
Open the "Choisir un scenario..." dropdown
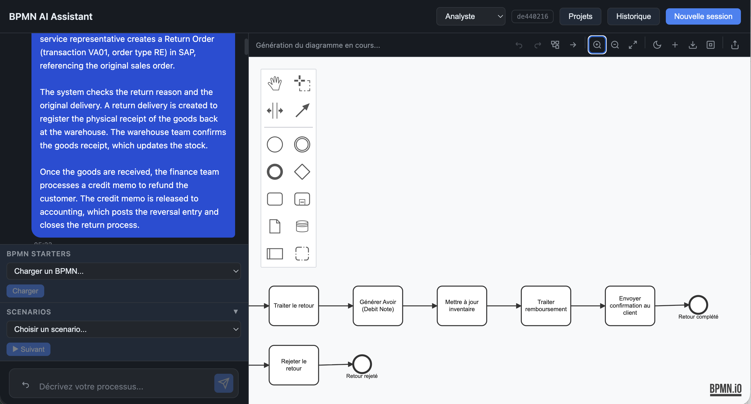pyautogui.click(x=123, y=329)
